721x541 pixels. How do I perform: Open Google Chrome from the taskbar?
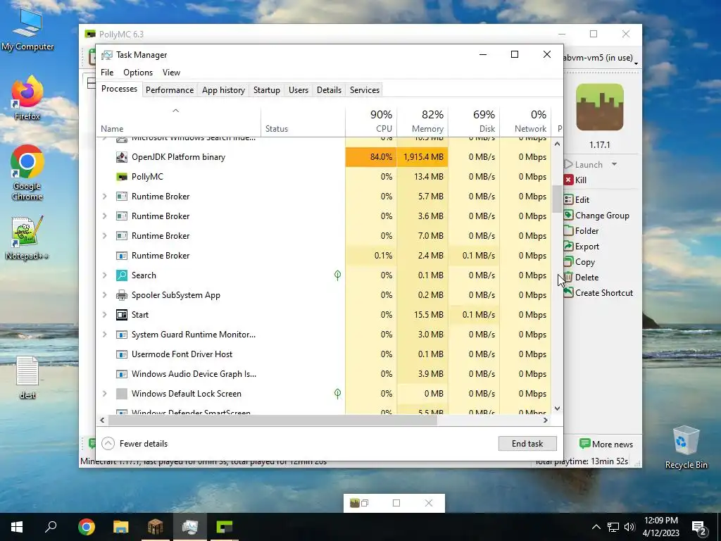(87, 527)
